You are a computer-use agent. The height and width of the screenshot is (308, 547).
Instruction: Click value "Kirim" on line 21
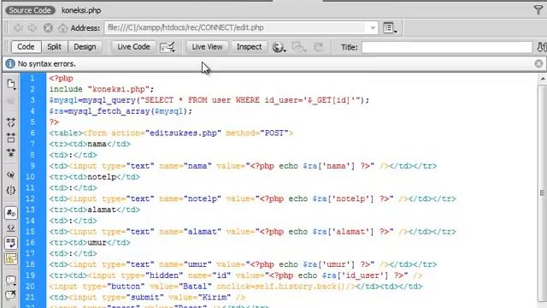[x=215, y=297]
